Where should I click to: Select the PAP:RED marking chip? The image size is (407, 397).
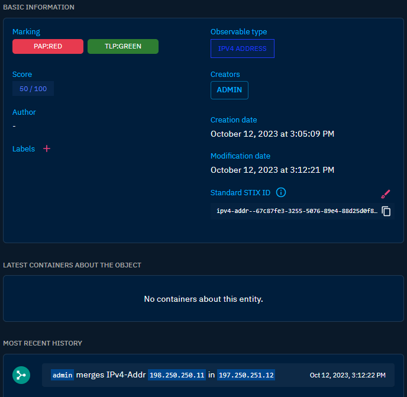(48, 47)
